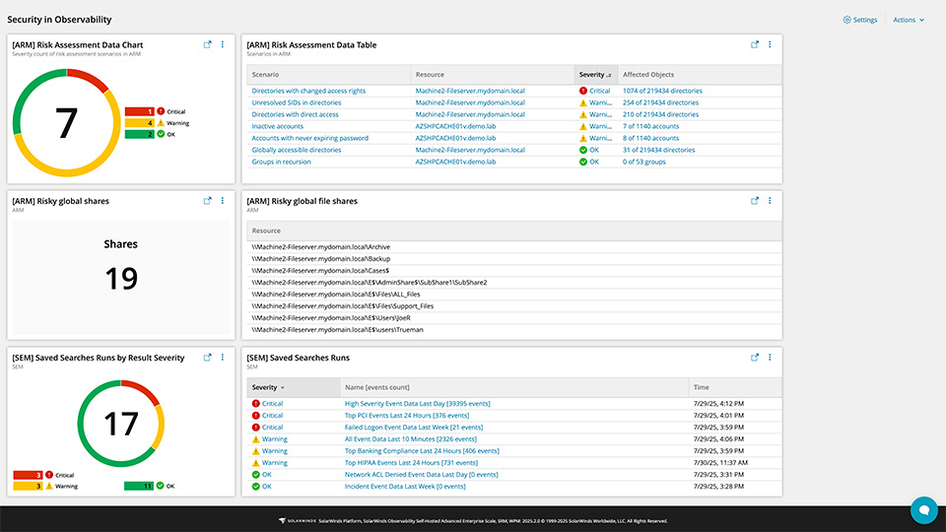Click pop-out icon on Risky global shares widget
The width and height of the screenshot is (946, 532).
point(207,201)
